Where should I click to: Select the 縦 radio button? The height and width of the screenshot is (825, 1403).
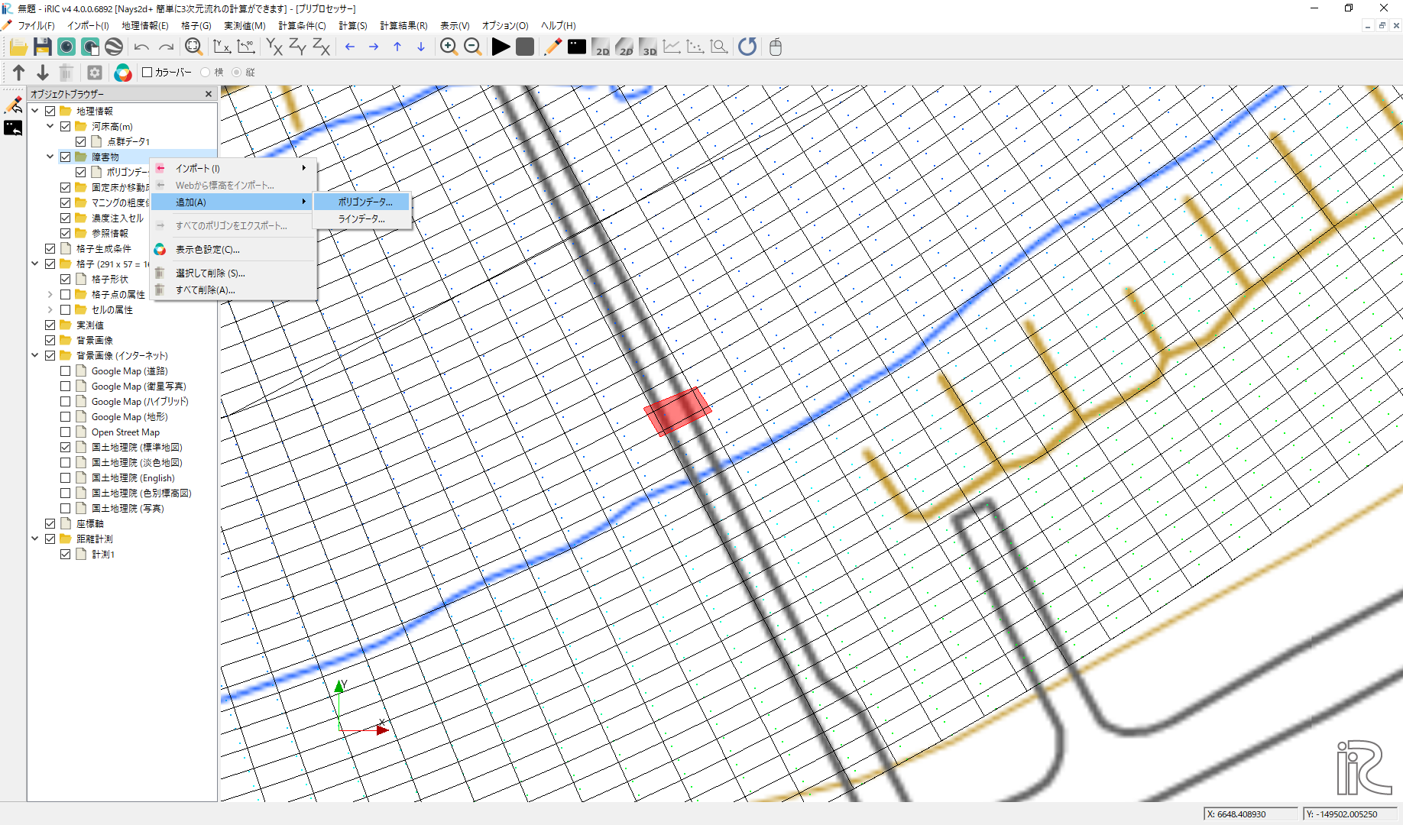pos(236,73)
